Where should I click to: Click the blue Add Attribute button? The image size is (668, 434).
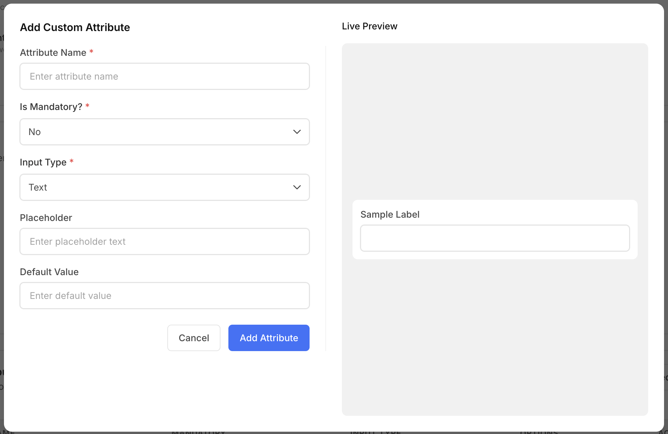(x=269, y=338)
